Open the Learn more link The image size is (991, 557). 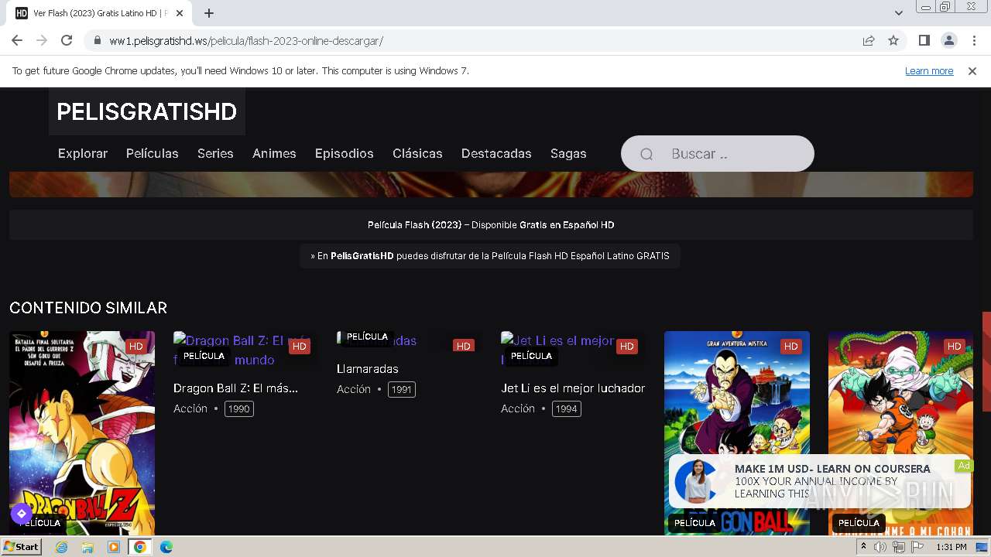point(929,70)
